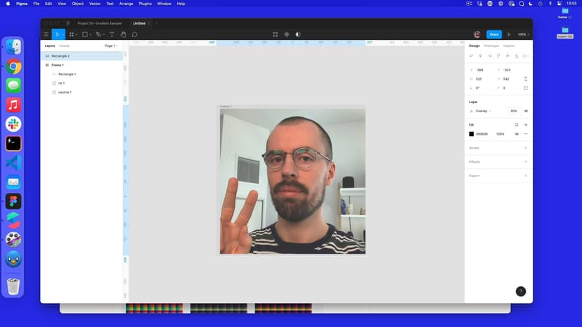Select the Move tool
This screenshot has width=582, height=327.
click(x=57, y=34)
